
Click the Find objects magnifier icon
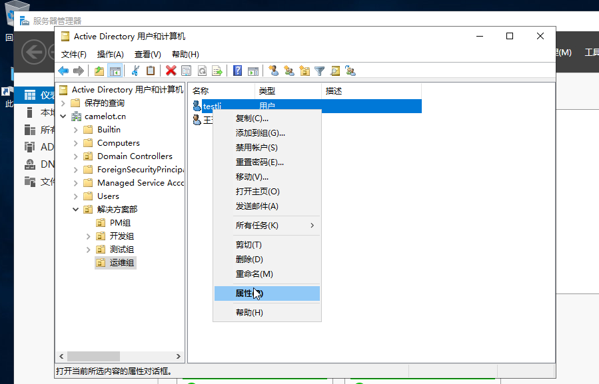(x=335, y=71)
